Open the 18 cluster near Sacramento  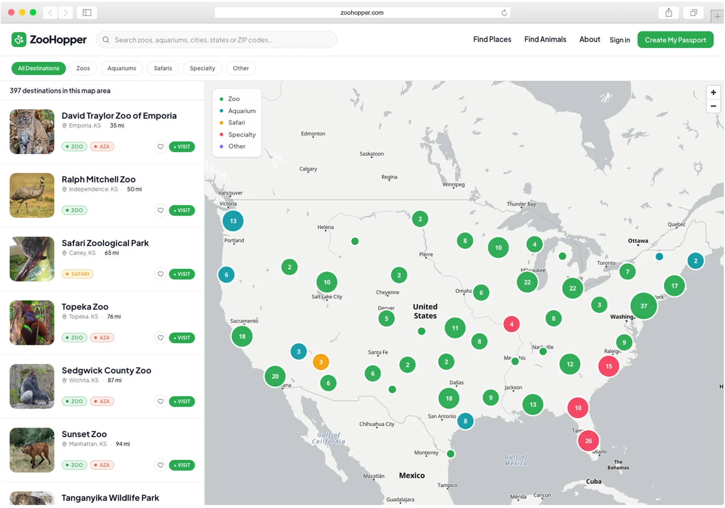242,337
